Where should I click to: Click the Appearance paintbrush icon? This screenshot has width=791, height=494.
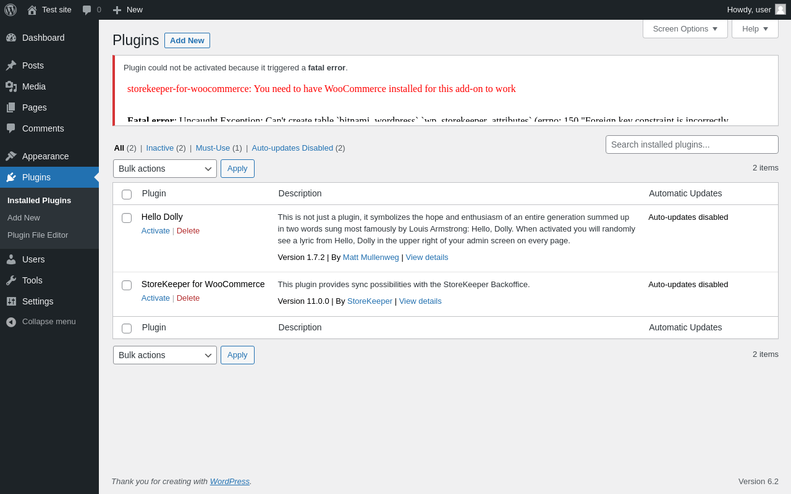click(11, 156)
